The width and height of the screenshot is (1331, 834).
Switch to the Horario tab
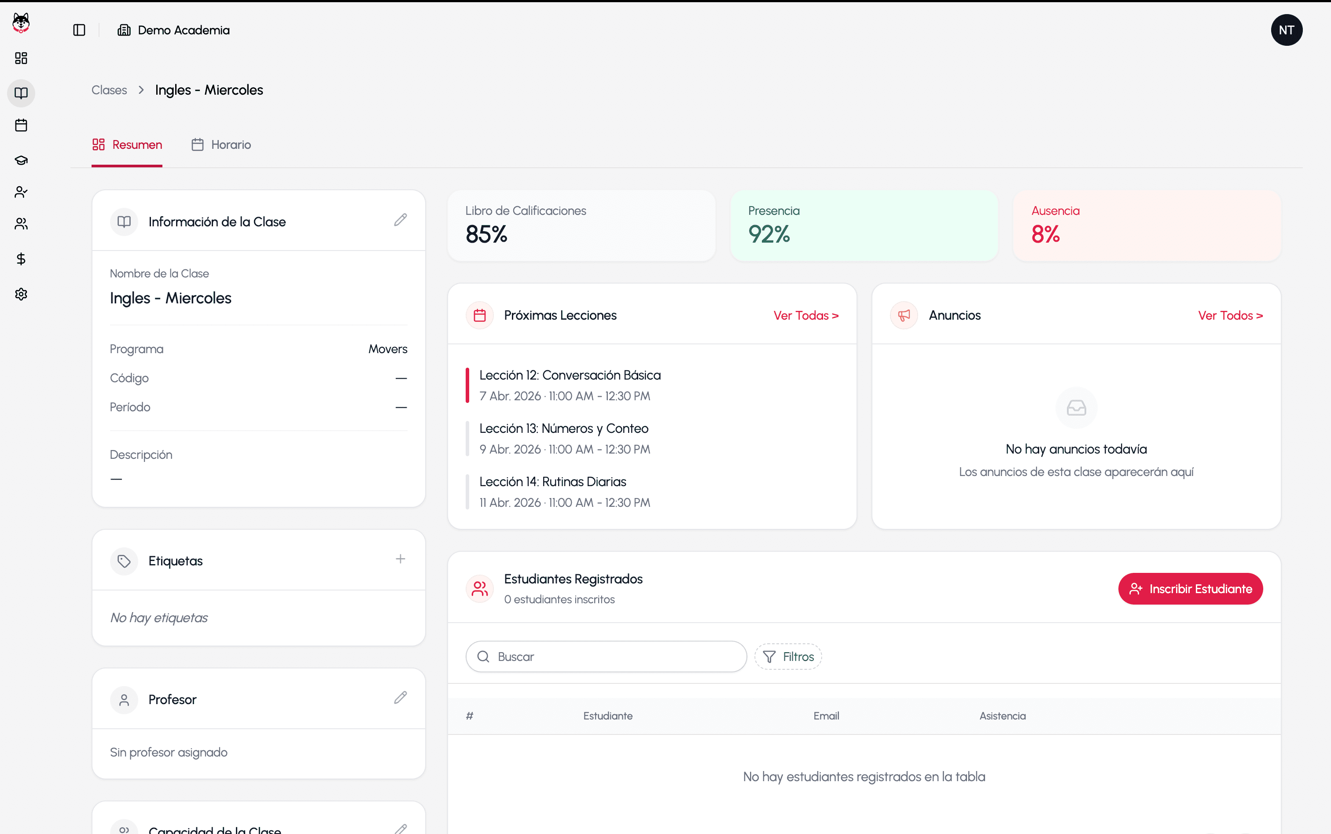[x=221, y=144]
